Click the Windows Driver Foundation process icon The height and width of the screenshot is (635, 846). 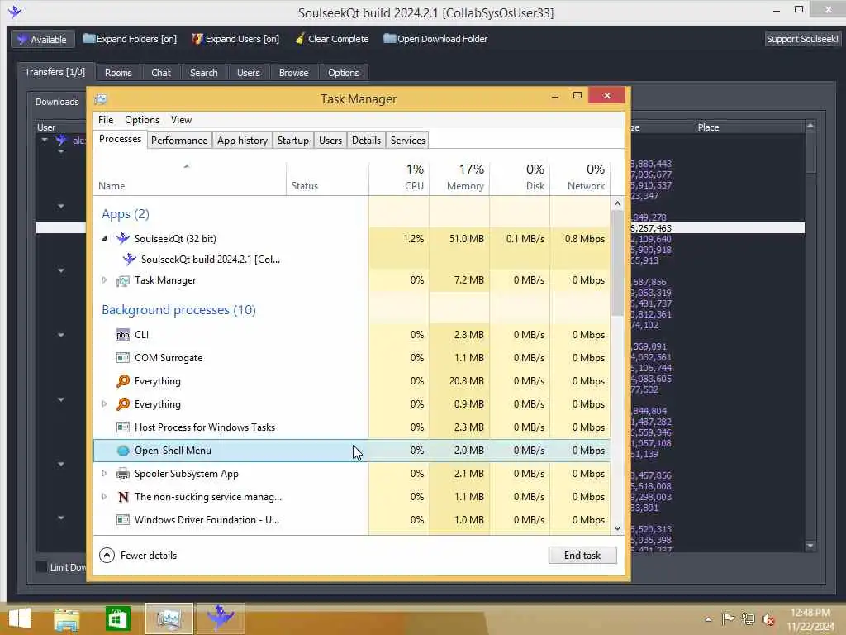(123, 520)
